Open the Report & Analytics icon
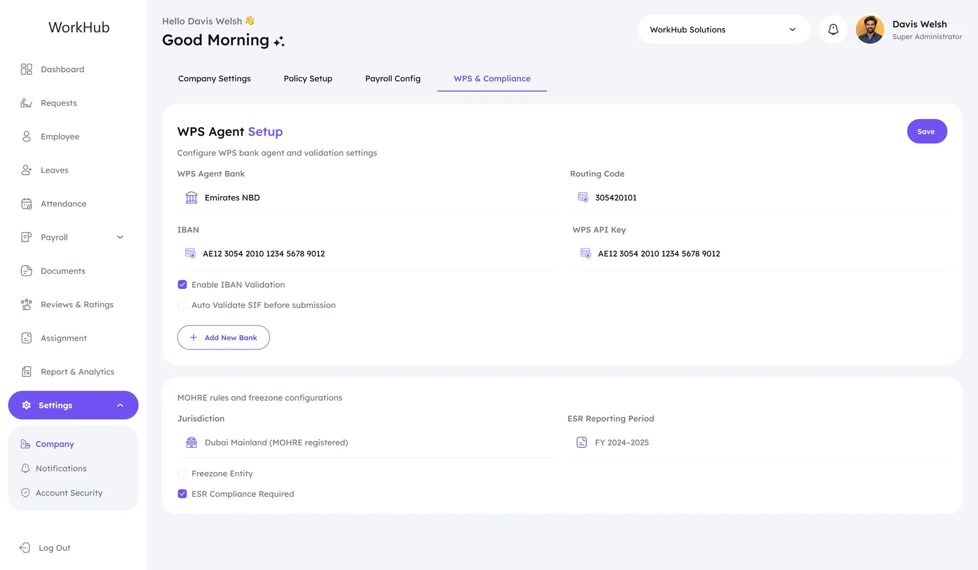The width and height of the screenshot is (978, 570). coord(26,371)
